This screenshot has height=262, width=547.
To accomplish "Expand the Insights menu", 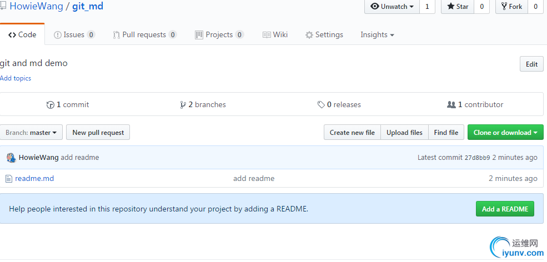I will 377,35.
